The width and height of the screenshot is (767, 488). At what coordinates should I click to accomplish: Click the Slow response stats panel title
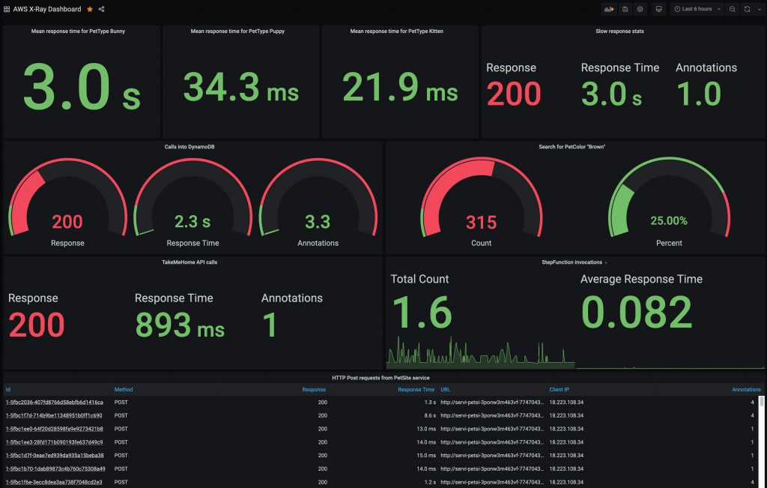click(619, 31)
